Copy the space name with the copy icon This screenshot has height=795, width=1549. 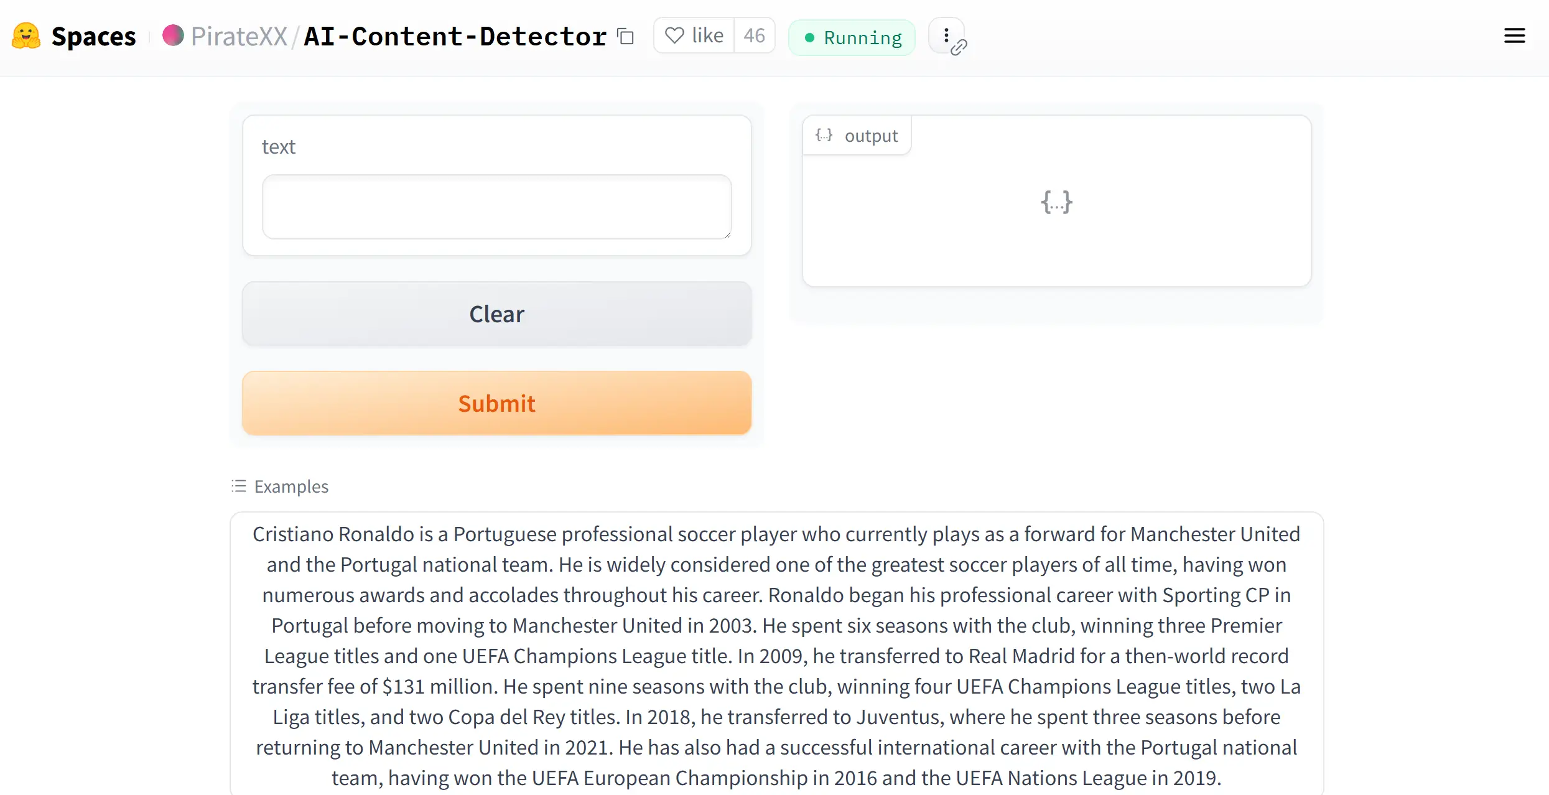(625, 37)
